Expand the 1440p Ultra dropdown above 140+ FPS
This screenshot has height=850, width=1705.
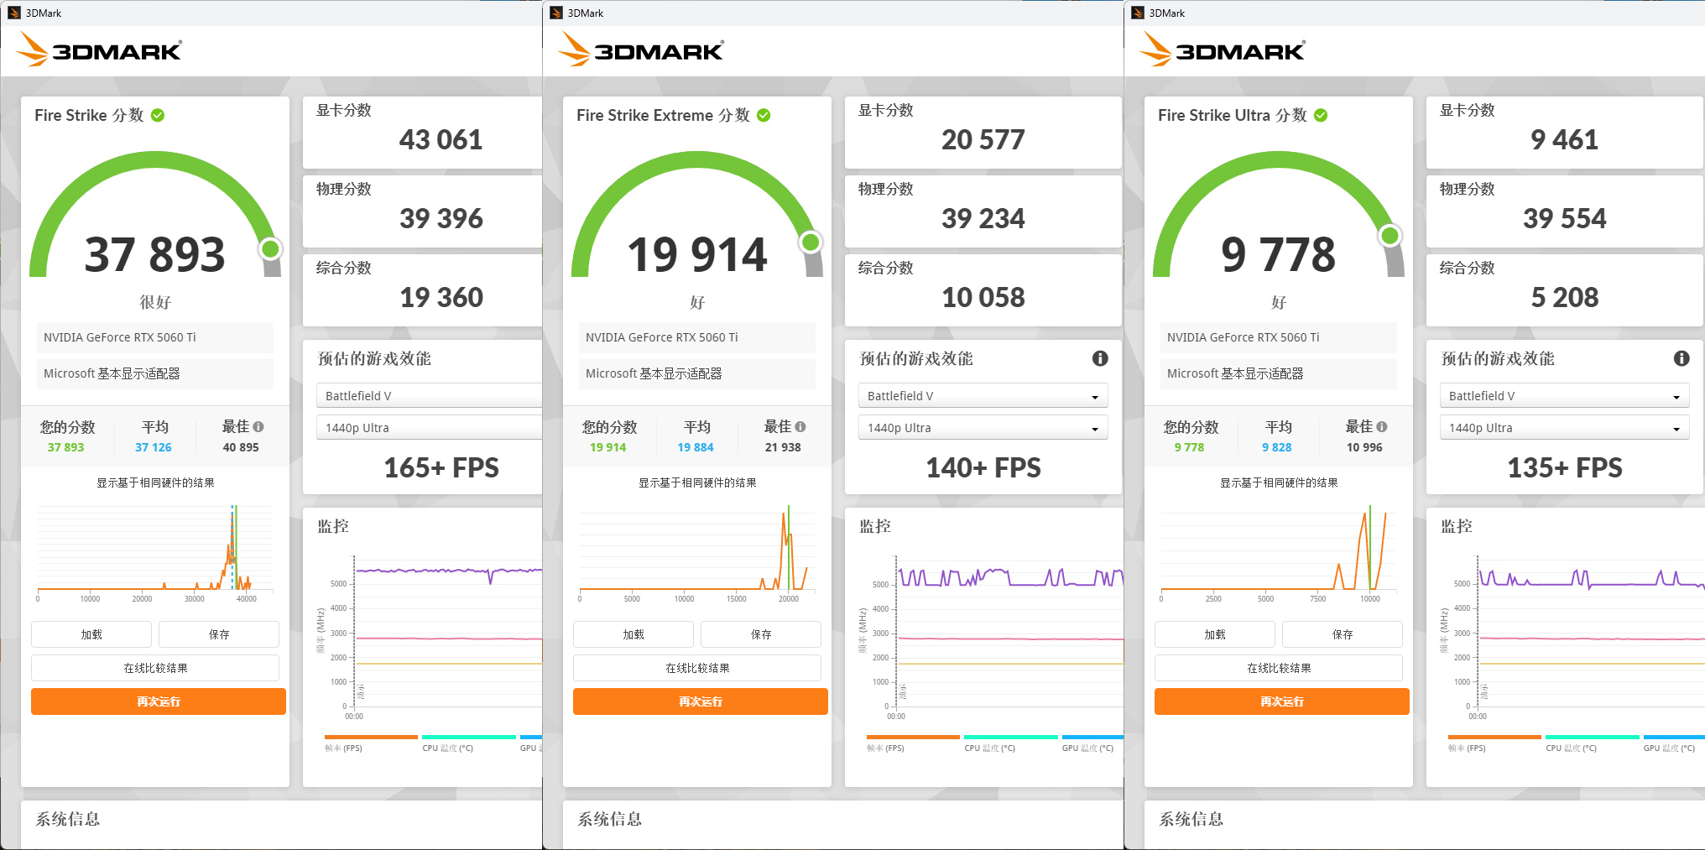point(983,427)
